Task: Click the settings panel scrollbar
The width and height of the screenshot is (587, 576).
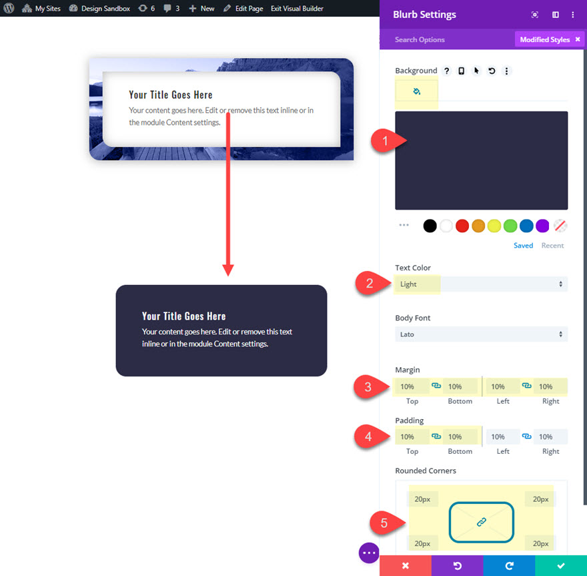Action: click(585, 277)
